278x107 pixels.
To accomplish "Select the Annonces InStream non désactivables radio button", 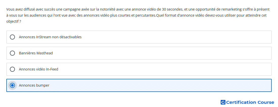I will [12, 37].
